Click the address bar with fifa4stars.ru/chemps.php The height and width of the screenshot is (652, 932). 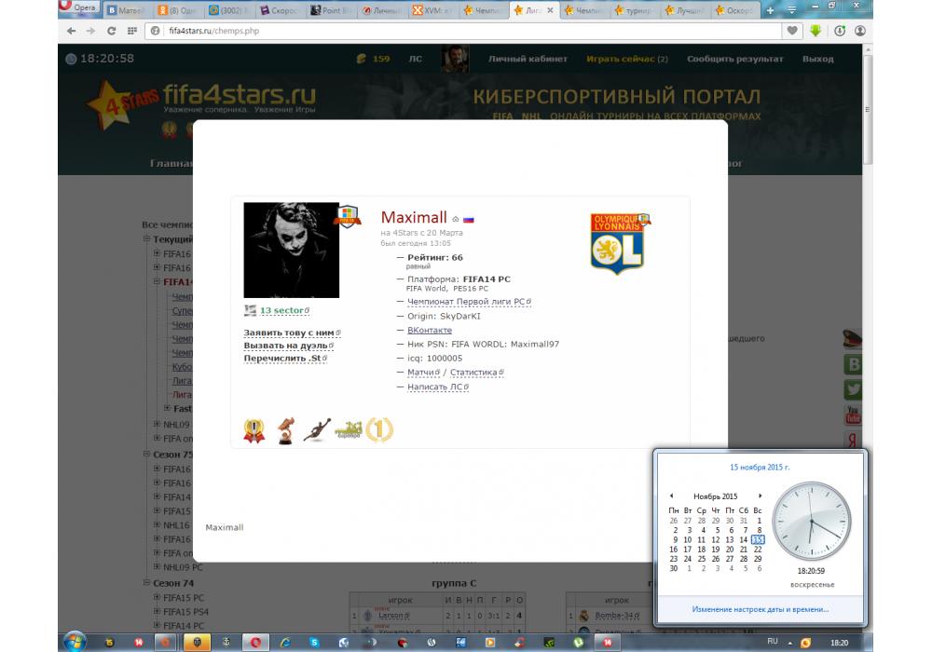coord(463,31)
